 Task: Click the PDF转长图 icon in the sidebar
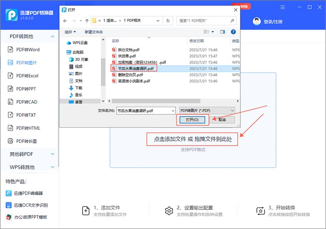click(x=10, y=141)
